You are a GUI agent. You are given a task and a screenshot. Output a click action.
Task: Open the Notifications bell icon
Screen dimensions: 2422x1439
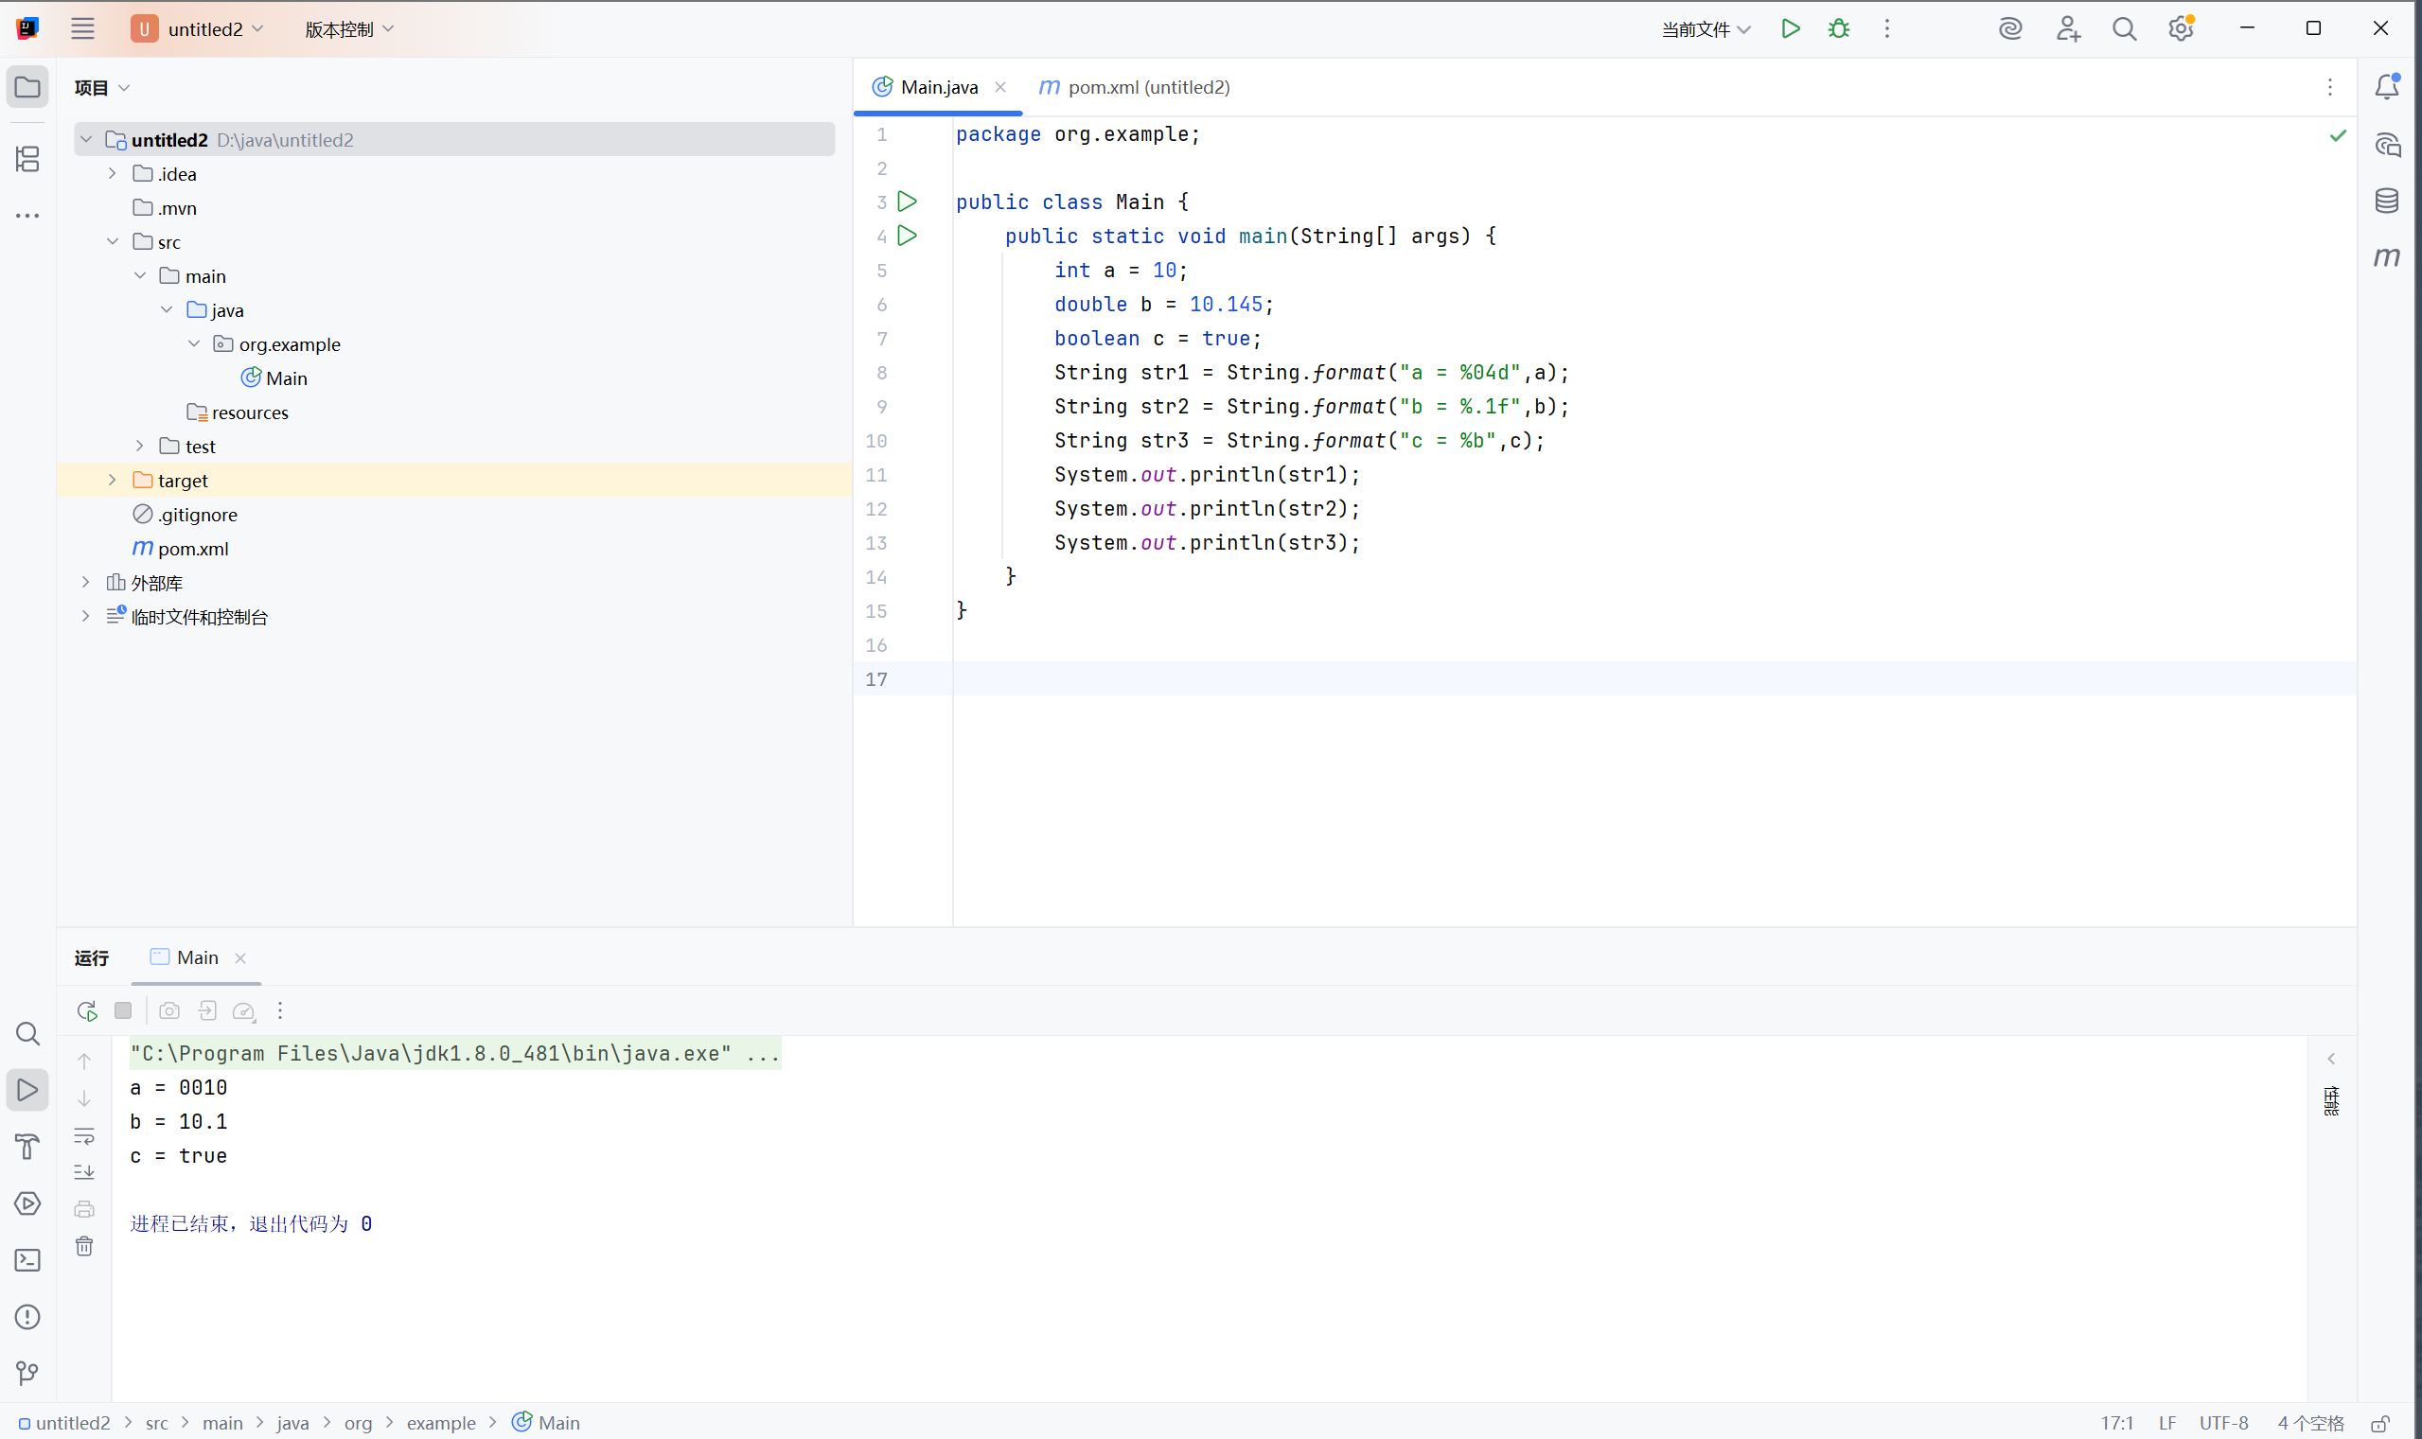tap(2386, 87)
